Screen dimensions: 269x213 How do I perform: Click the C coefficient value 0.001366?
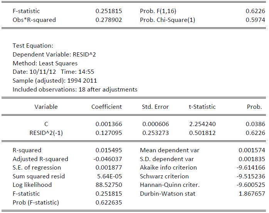pyautogui.click(x=109, y=125)
